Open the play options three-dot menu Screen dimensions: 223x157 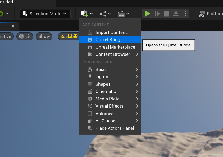coord(185,14)
